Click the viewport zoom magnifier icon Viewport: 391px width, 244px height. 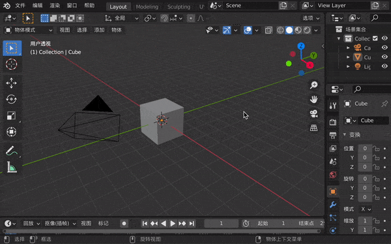[x=313, y=85]
